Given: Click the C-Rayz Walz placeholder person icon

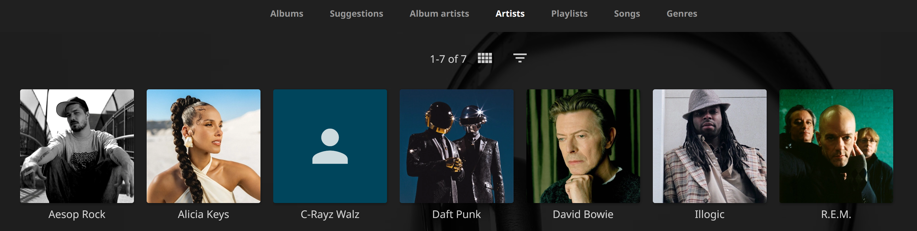Looking at the screenshot, I should click(330, 146).
